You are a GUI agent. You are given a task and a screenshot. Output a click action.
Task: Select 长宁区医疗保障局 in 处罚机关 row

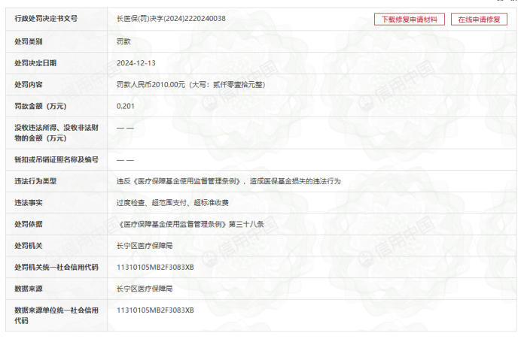coord(145,246)
